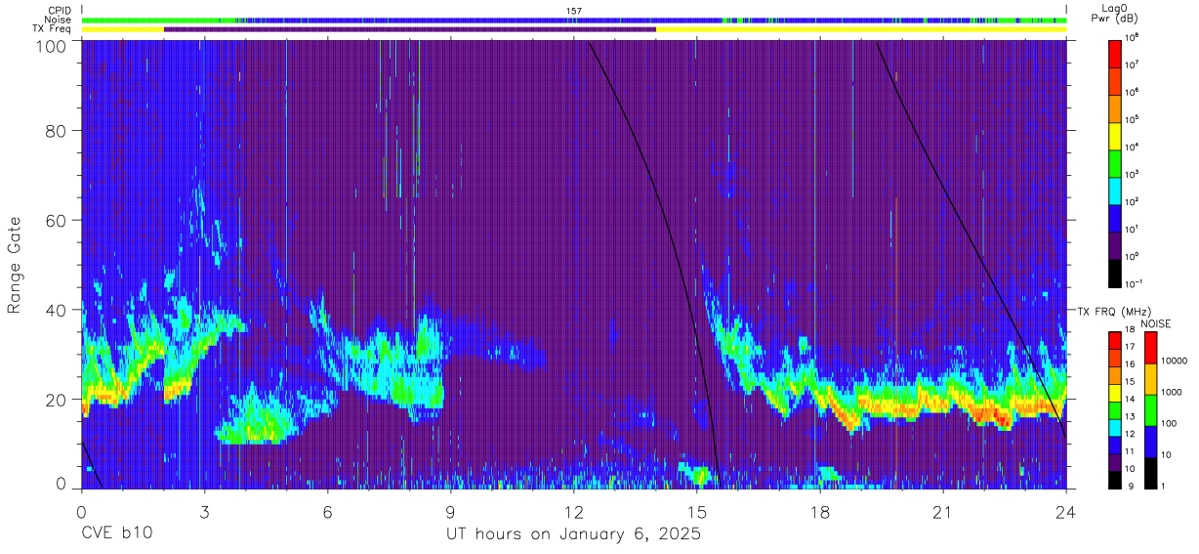Click the 9 tick on the UT hours axis
1199x554 pixels.
click(x=450, y=512)
